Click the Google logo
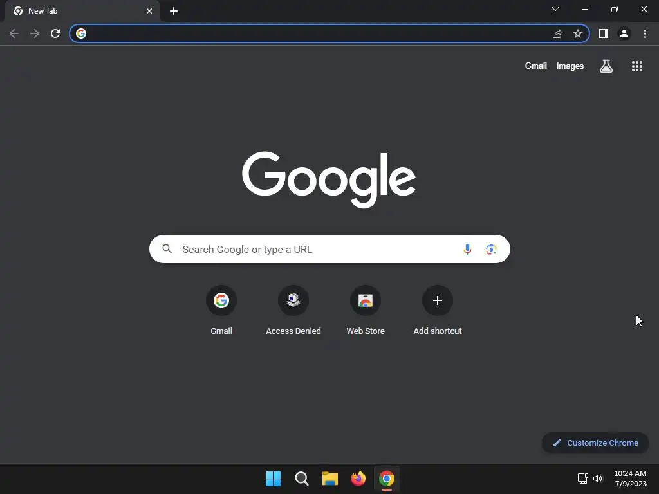 pyautogui.click(x=329, y=179)
